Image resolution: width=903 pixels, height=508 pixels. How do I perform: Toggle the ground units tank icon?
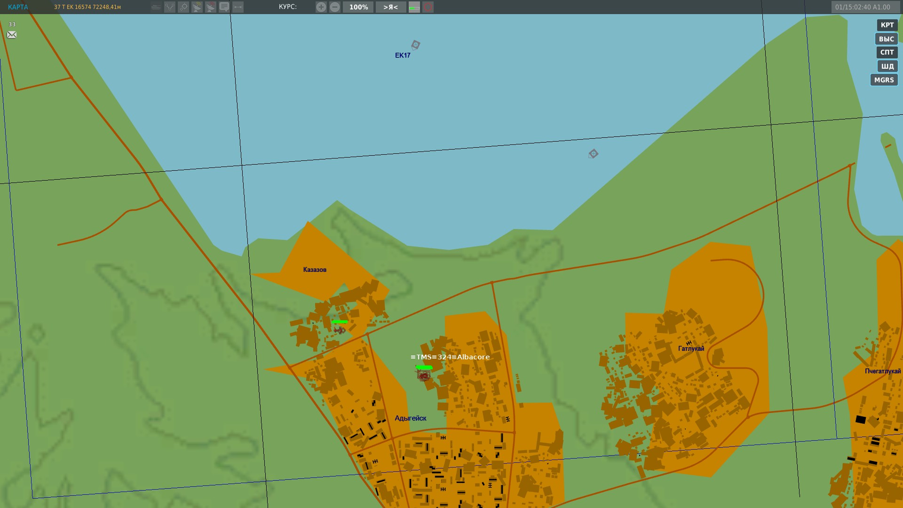coord(156,7)
